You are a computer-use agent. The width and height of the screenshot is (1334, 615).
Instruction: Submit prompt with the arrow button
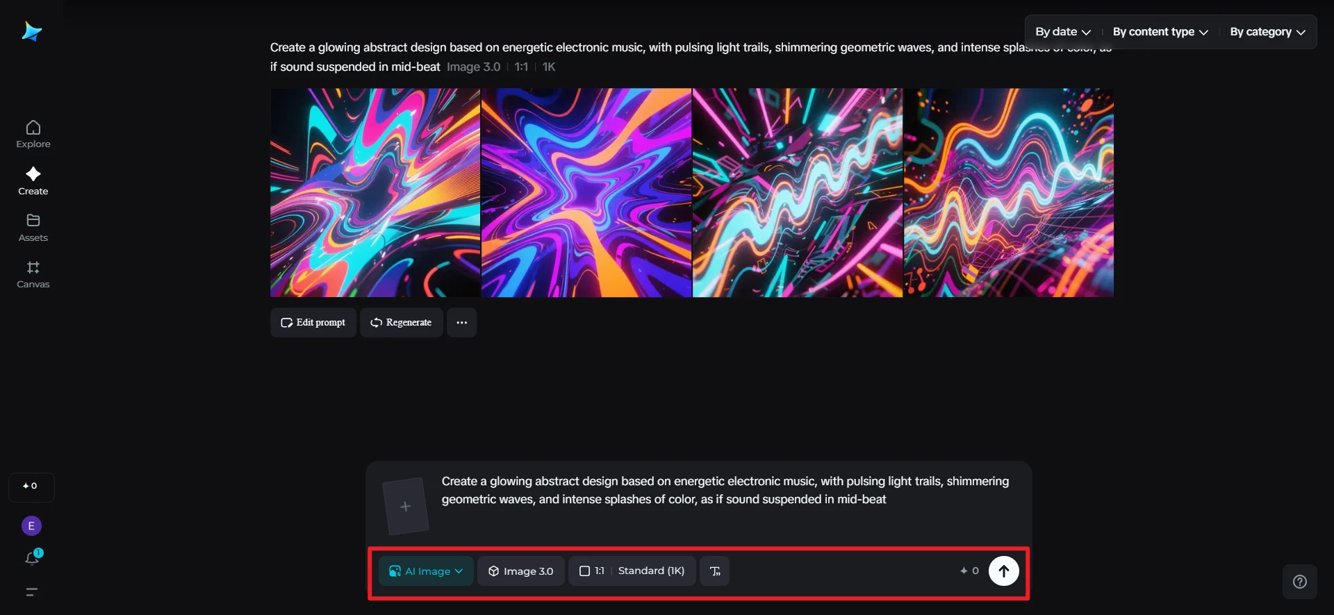pyautogui.click(x=1003, y=571)
